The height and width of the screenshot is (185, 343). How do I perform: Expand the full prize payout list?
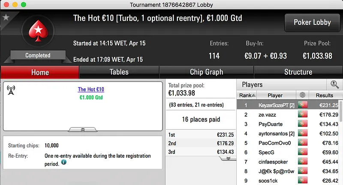coord(229,158)
